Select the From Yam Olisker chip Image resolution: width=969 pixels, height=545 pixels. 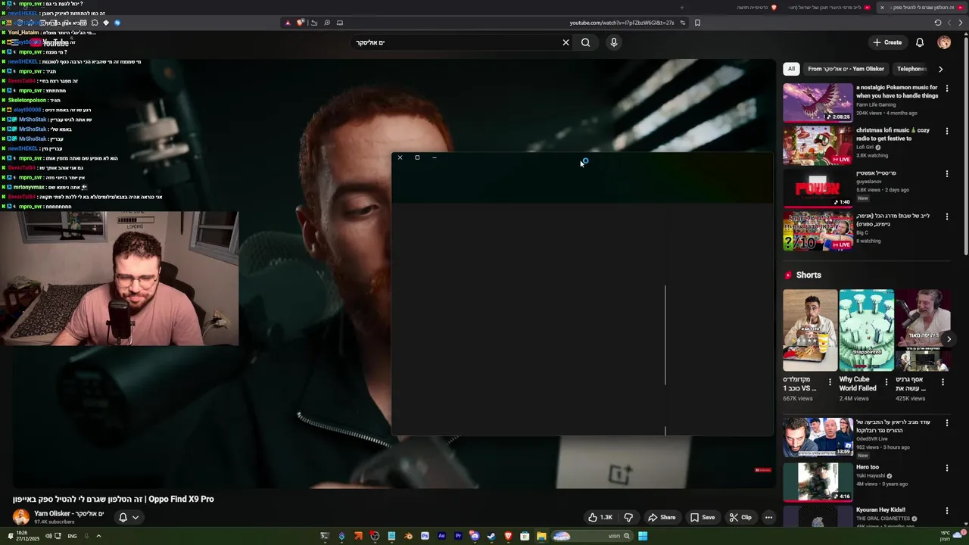click(x=846, y=69)
